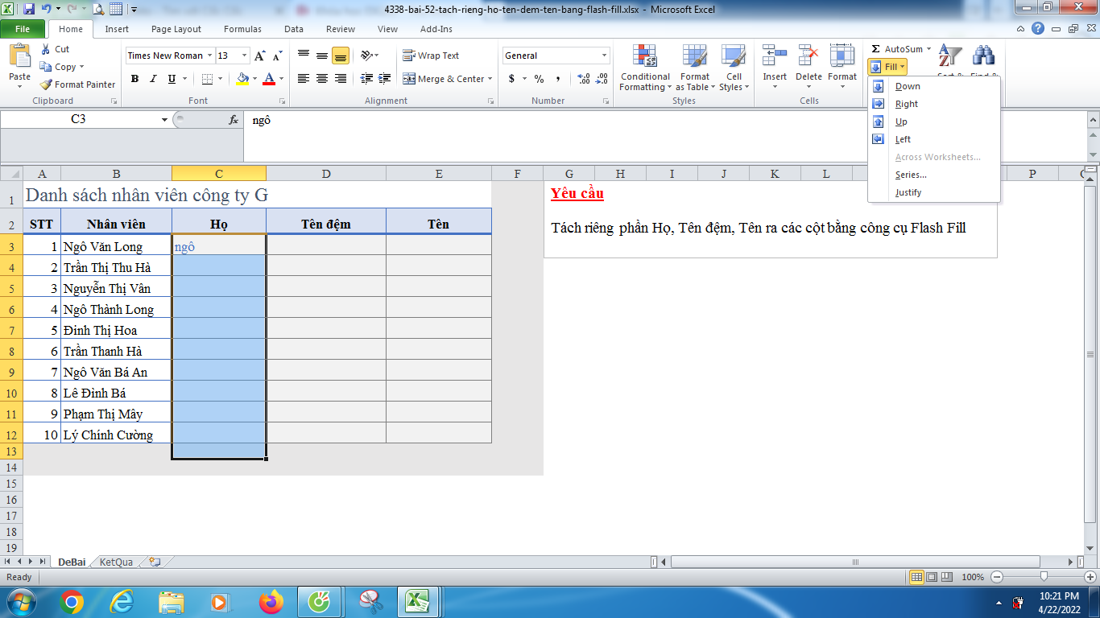Choose Down in the Fill menu

tap(934, 86)
